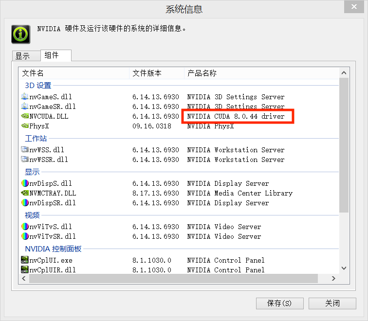Image resolution: width=368 pixels, height=321 pixels.
Task: Click the nvGameS.dll file icon
Action: [25, 96]
